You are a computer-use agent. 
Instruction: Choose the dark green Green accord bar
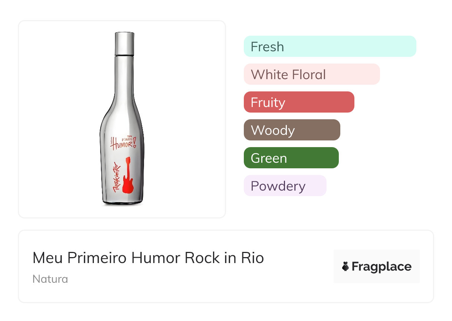point(291,158)
